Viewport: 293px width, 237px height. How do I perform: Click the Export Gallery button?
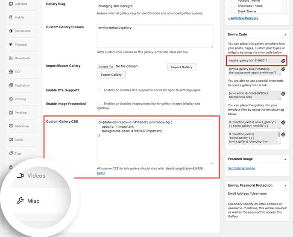[111, 75]
